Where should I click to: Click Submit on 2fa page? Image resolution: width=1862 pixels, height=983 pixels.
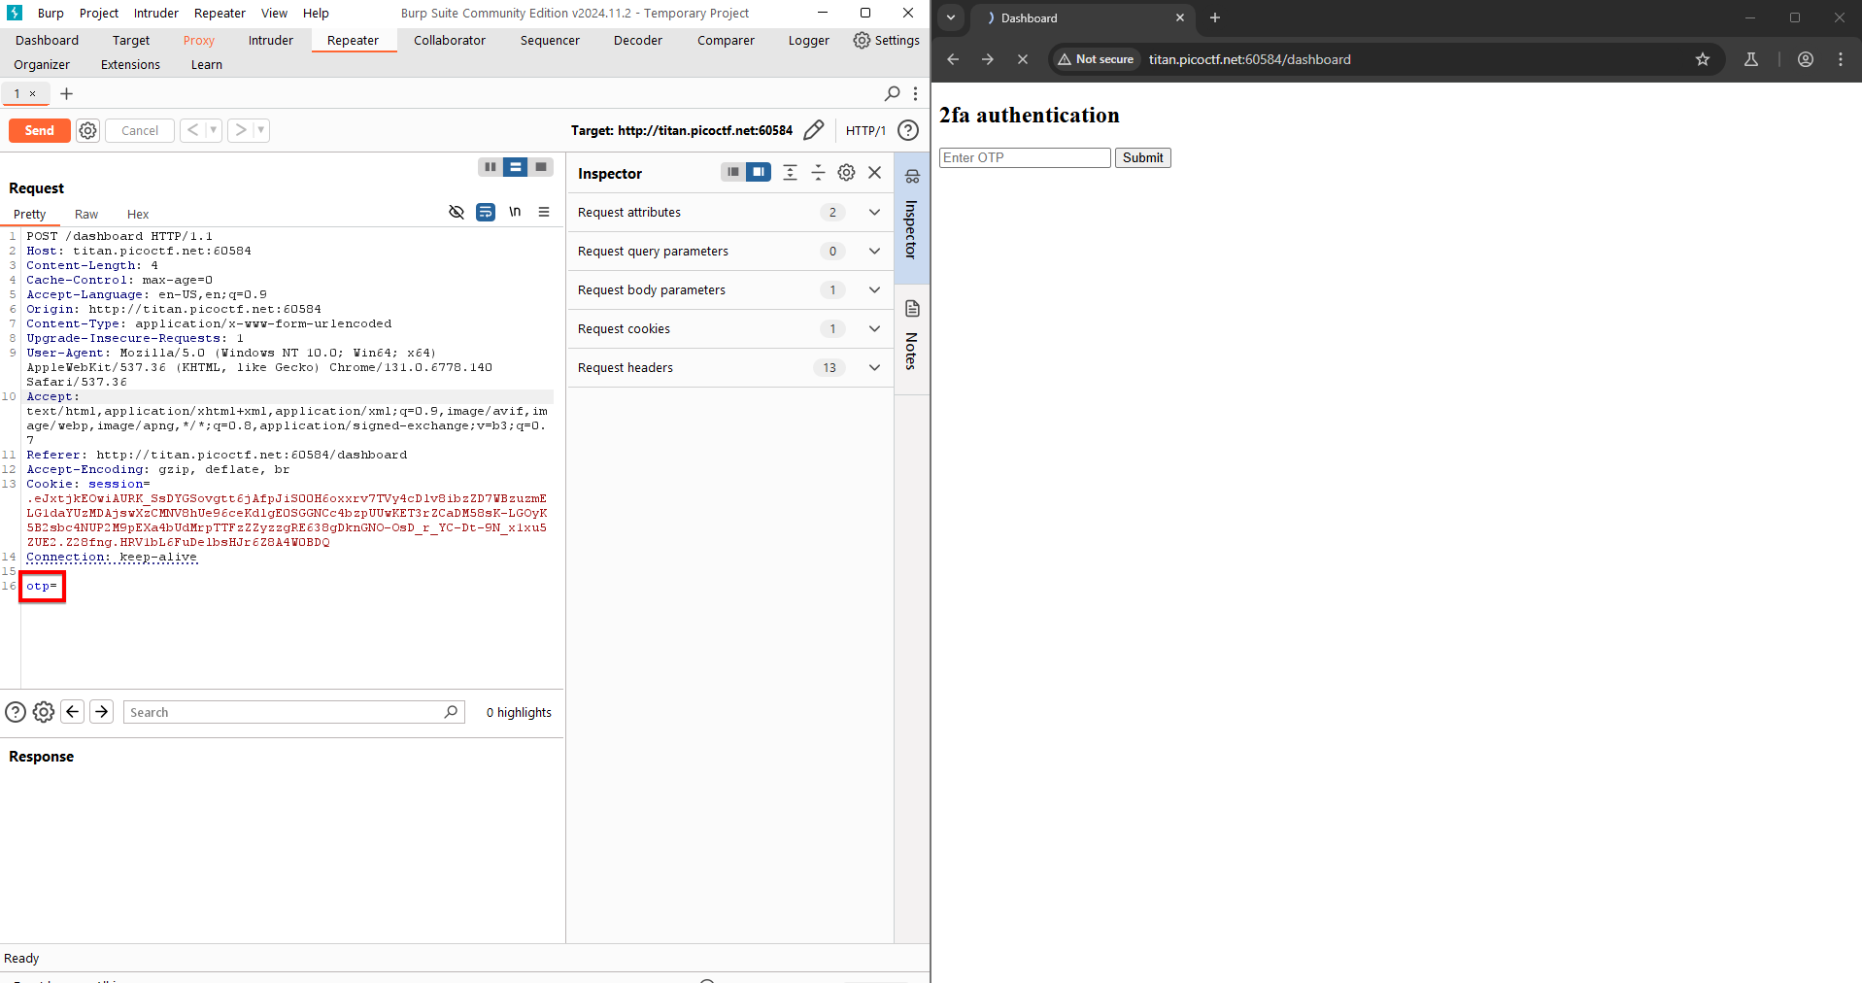(x=1143, y=157)
